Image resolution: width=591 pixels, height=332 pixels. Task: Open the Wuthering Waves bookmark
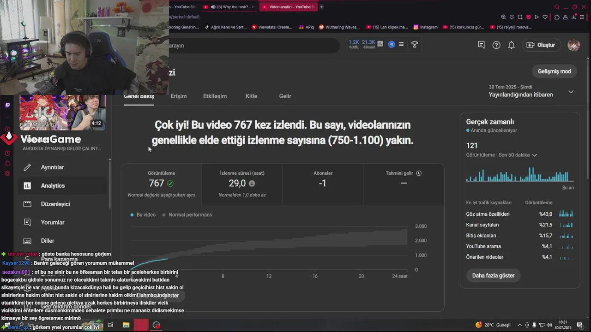pos(339,27)
